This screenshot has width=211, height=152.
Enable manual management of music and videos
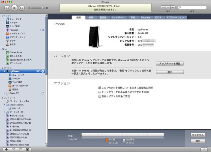100,96
